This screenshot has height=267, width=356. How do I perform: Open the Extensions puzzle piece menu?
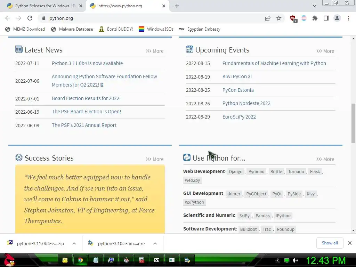(x=315, y=18)
